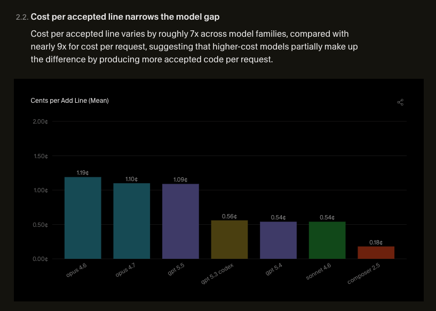Click the olive gpt 5.3 codex bar
This screenshot has height=311, width=436.
pos(229,240)
